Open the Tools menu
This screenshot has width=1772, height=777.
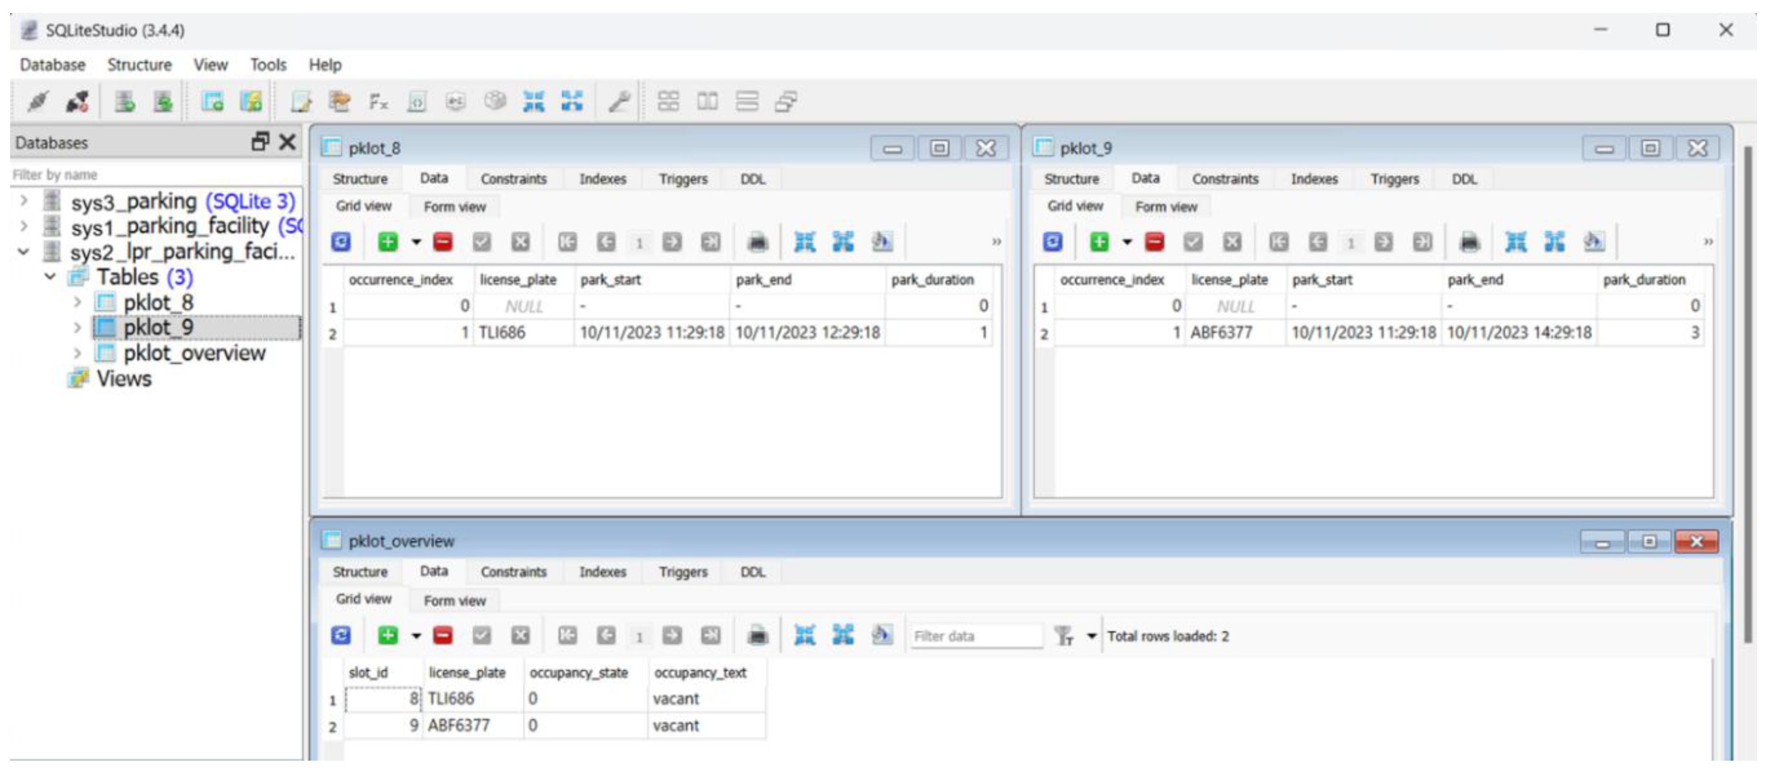[x=268, y=64]
